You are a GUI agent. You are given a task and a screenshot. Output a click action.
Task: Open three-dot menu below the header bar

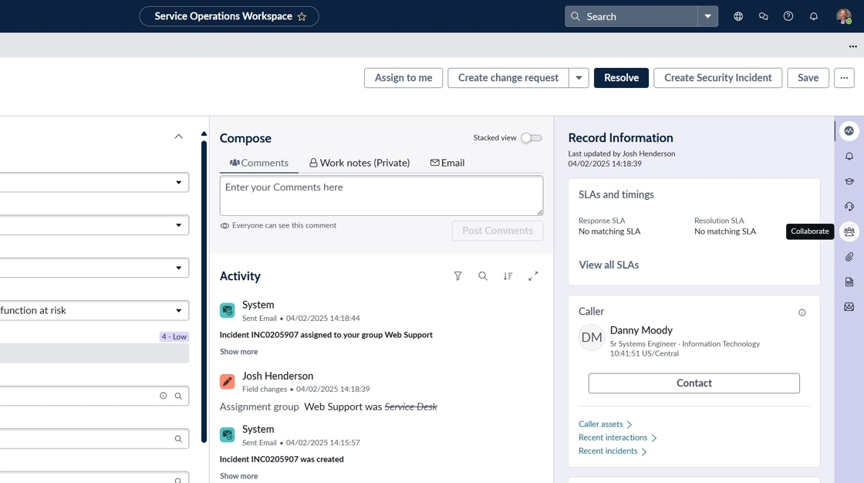853,46
